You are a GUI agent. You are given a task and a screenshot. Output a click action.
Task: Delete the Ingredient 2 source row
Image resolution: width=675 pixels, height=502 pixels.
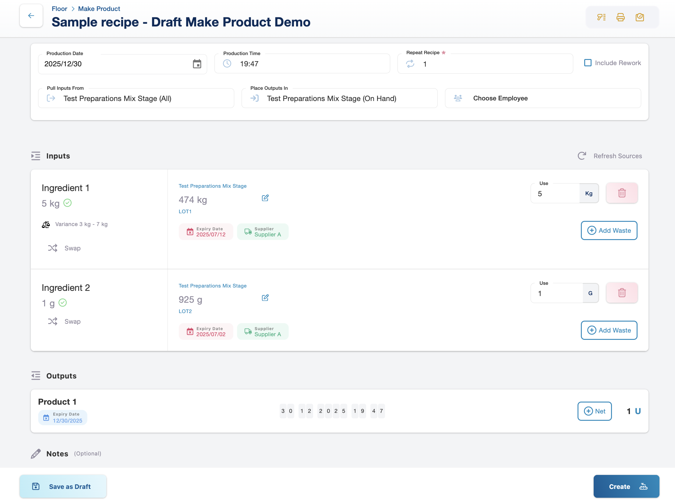622,293
